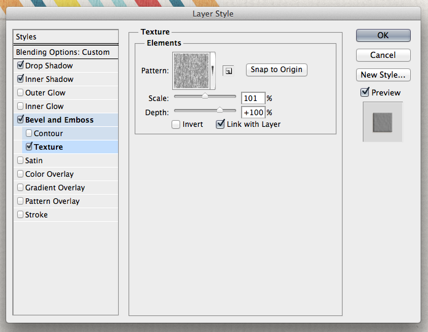428x332 pixels.
Task: Create new preset from current pattern icon
Action: tap(228, 71)
